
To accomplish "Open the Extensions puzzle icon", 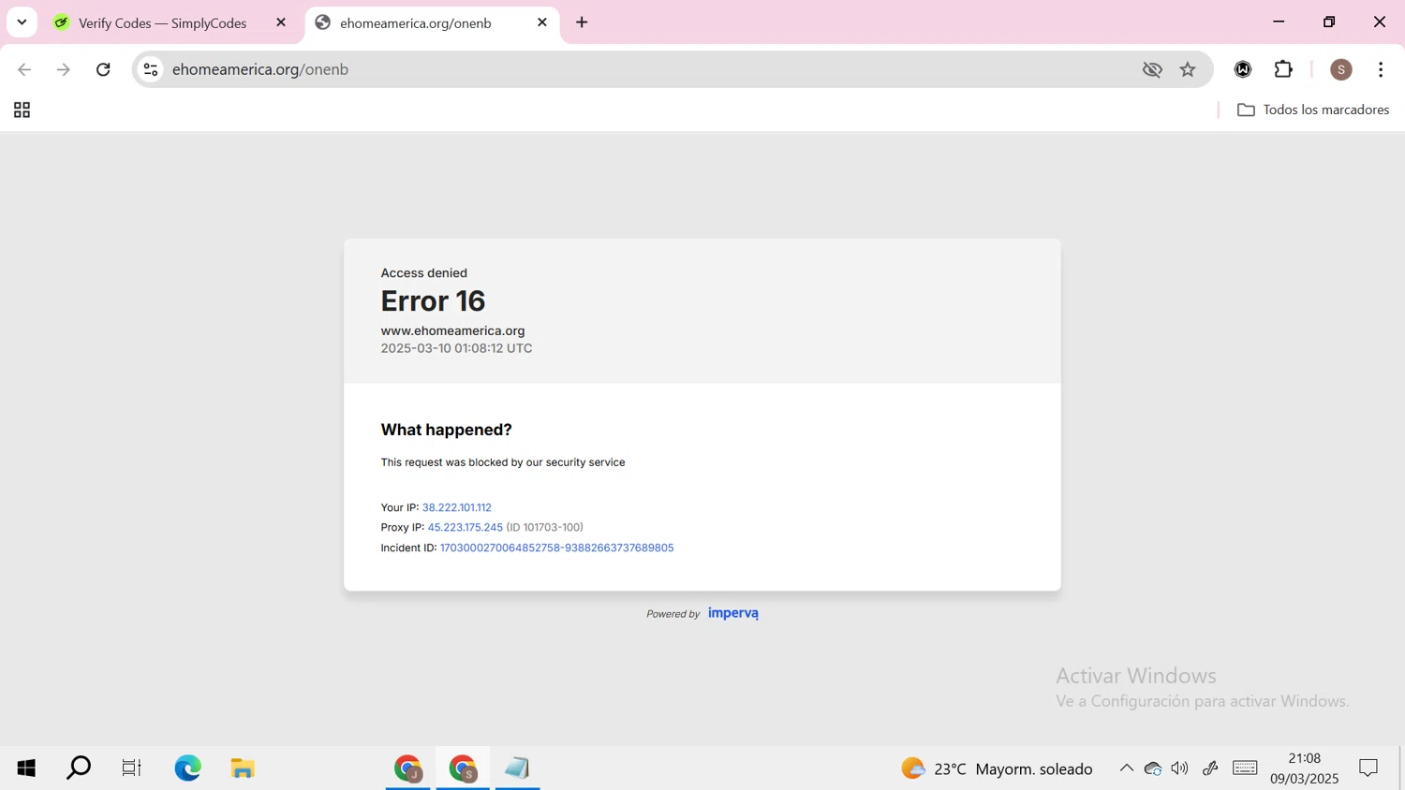I will click(1283, 69).
